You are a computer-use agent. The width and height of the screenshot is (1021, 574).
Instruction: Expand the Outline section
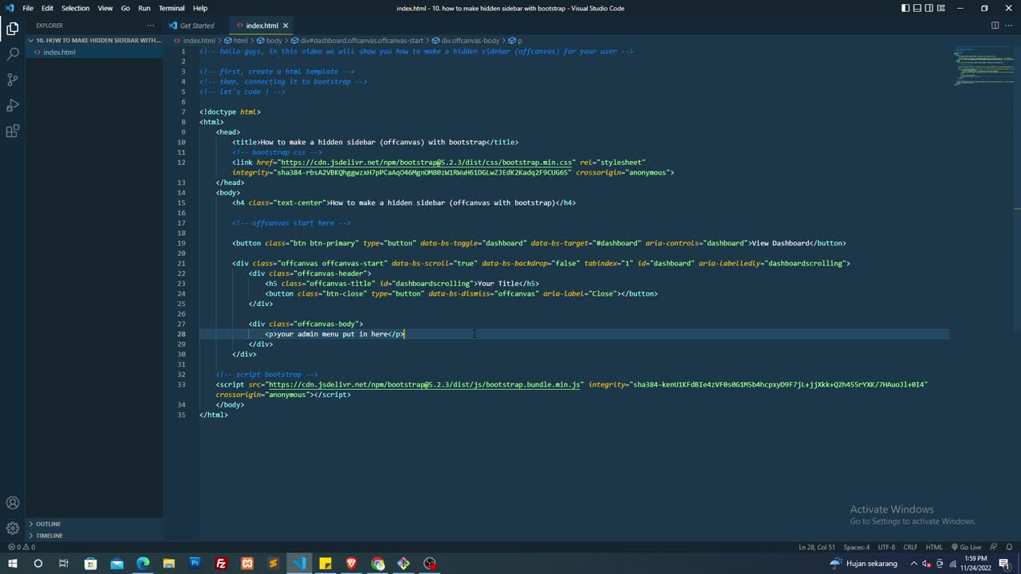95,524
